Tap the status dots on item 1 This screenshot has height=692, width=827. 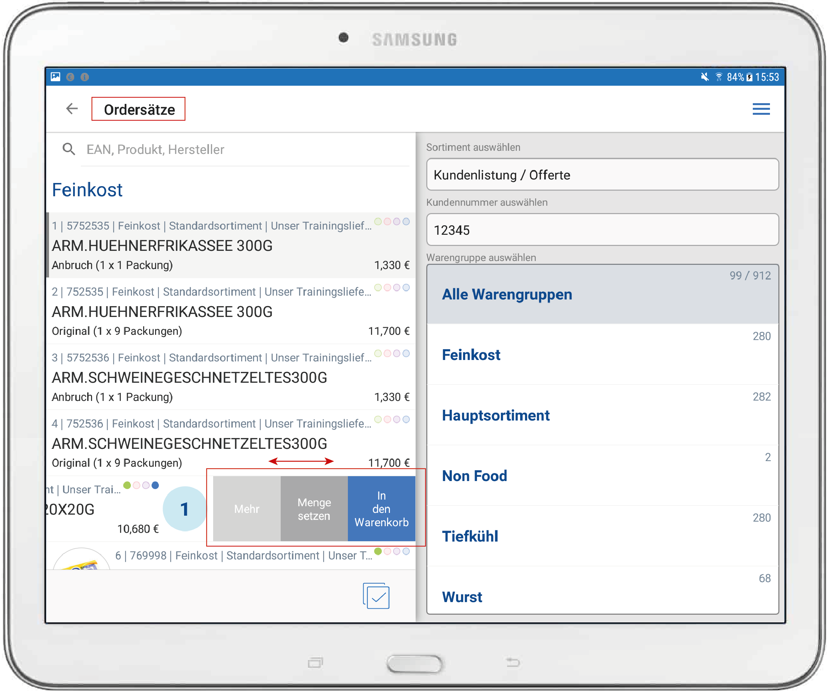[x=392, y=221]
